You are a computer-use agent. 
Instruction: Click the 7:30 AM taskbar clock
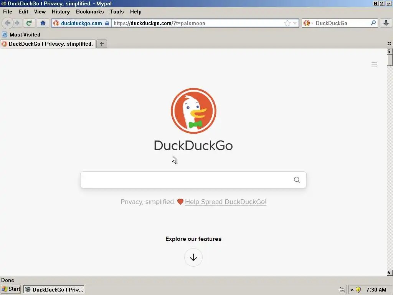pyautogui.click(x=376, y=290)
